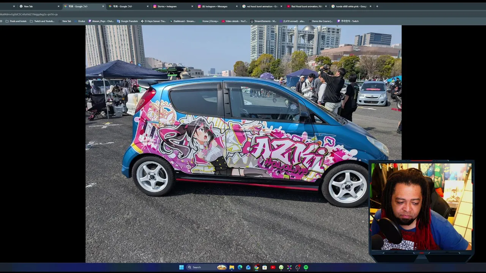Click the itasha car photo in Google Photos

243,144
